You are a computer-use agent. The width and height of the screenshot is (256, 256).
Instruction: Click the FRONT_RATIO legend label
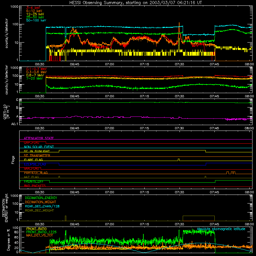(x=36, y=229)
